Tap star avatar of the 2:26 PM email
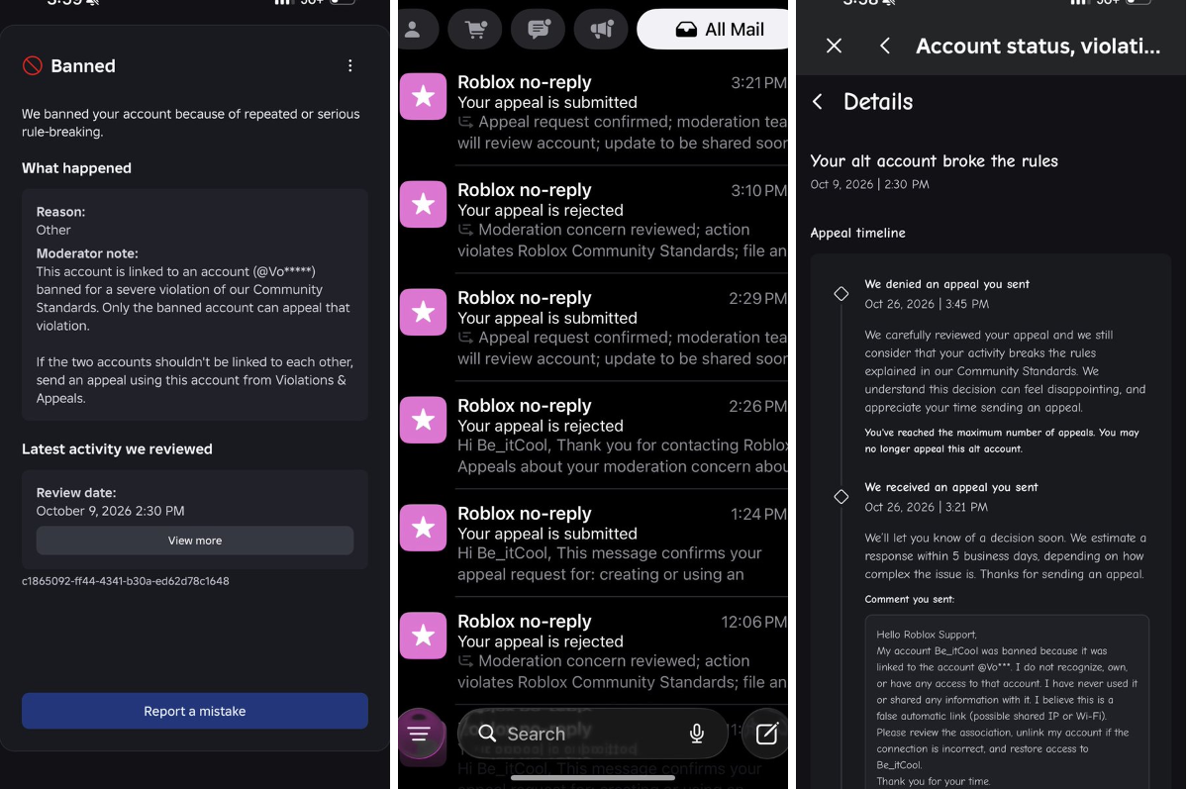The height and width of the screenshot is (789, 1188). point(423,420)
